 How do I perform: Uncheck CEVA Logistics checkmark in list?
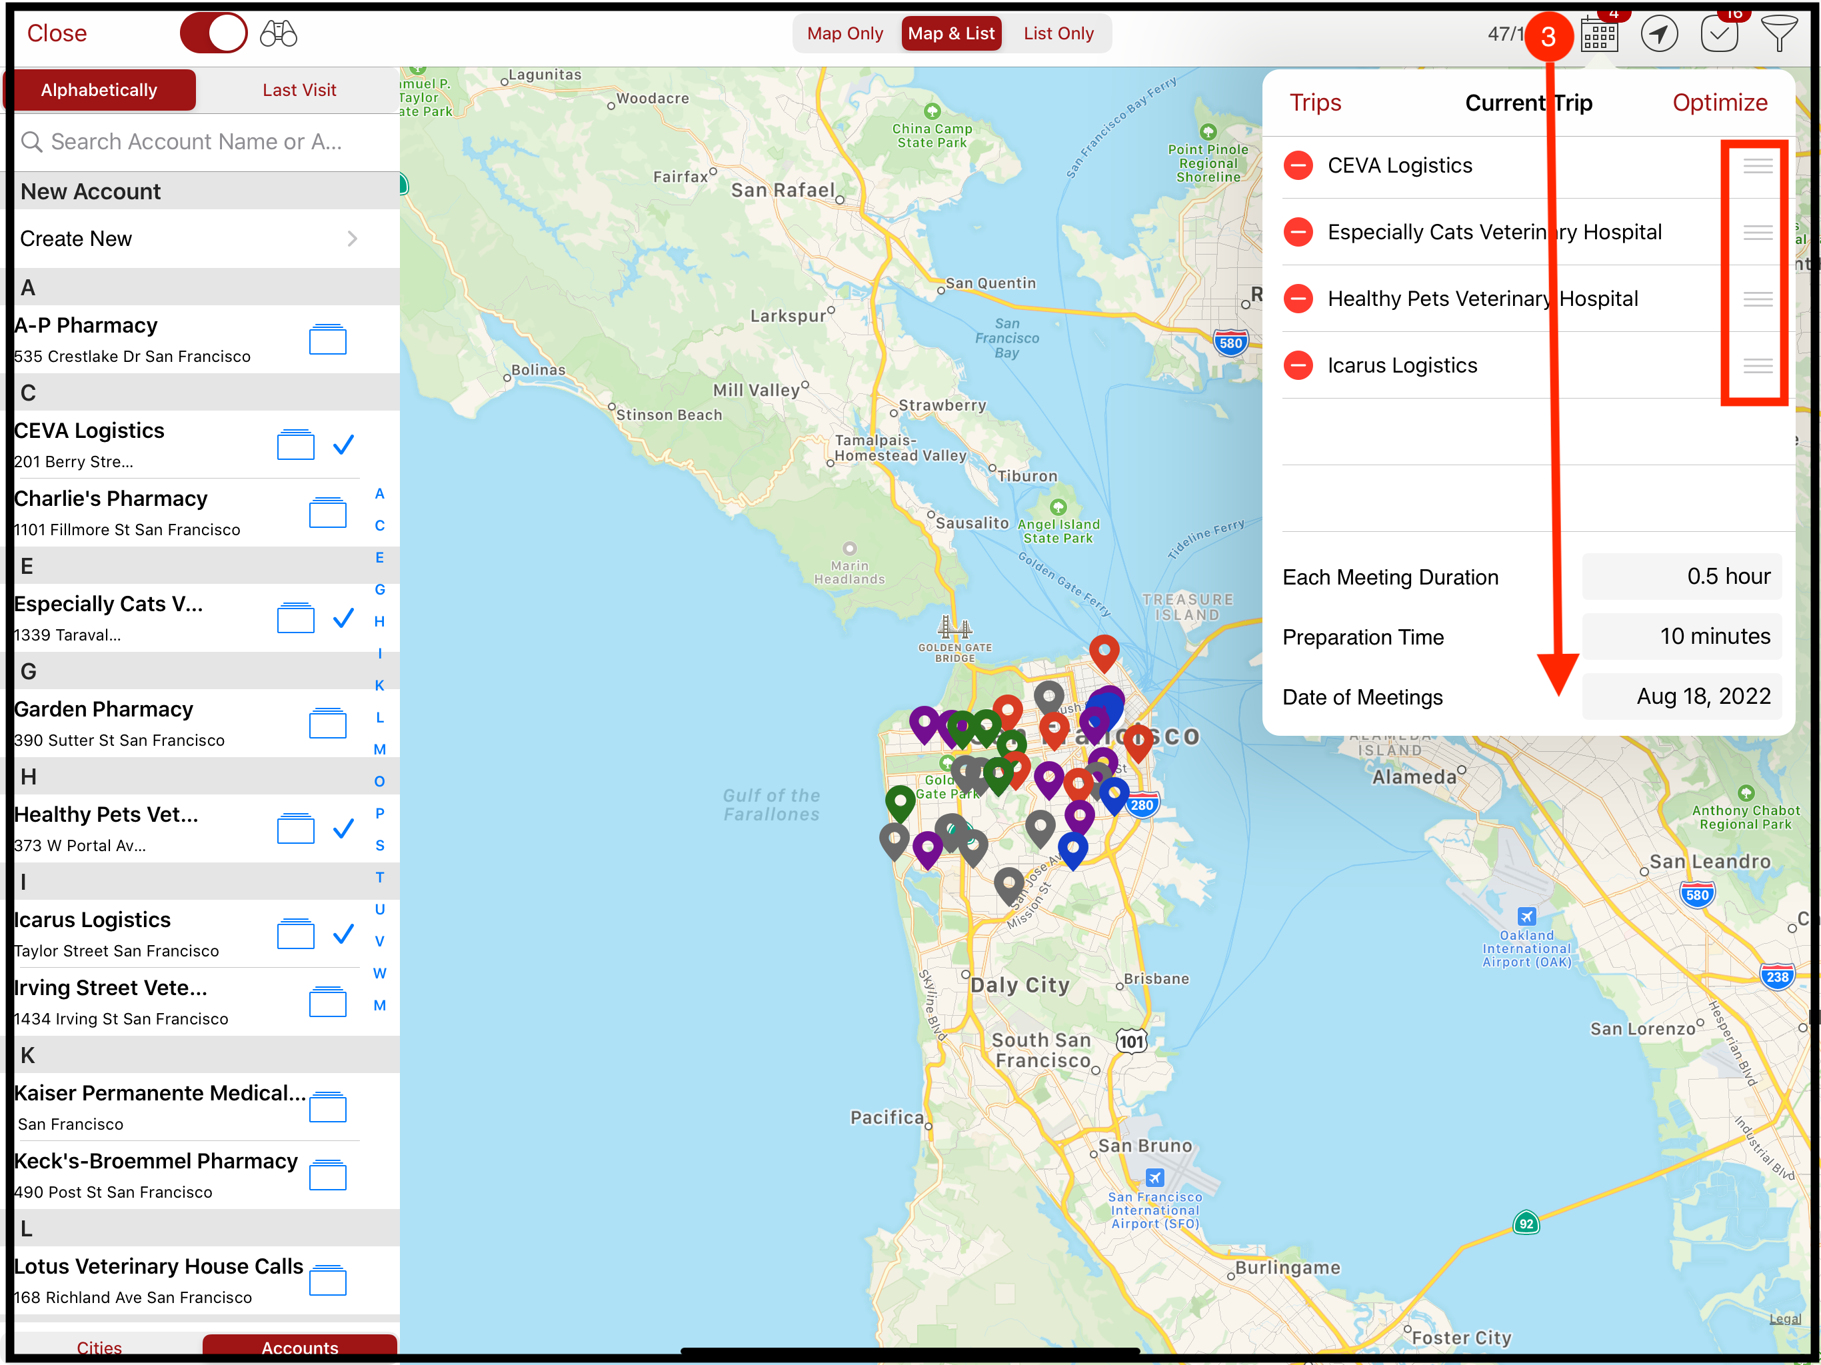[x=343, y=445]
